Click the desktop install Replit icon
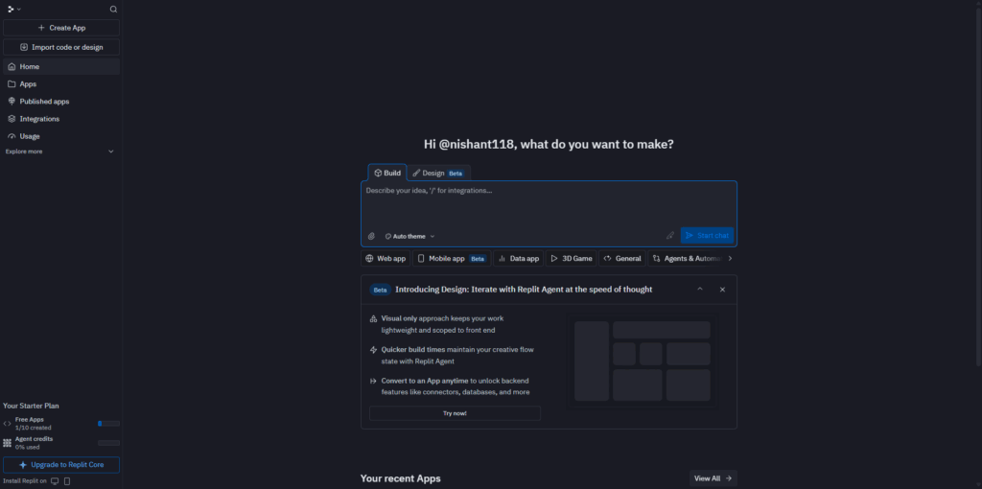 55,480
